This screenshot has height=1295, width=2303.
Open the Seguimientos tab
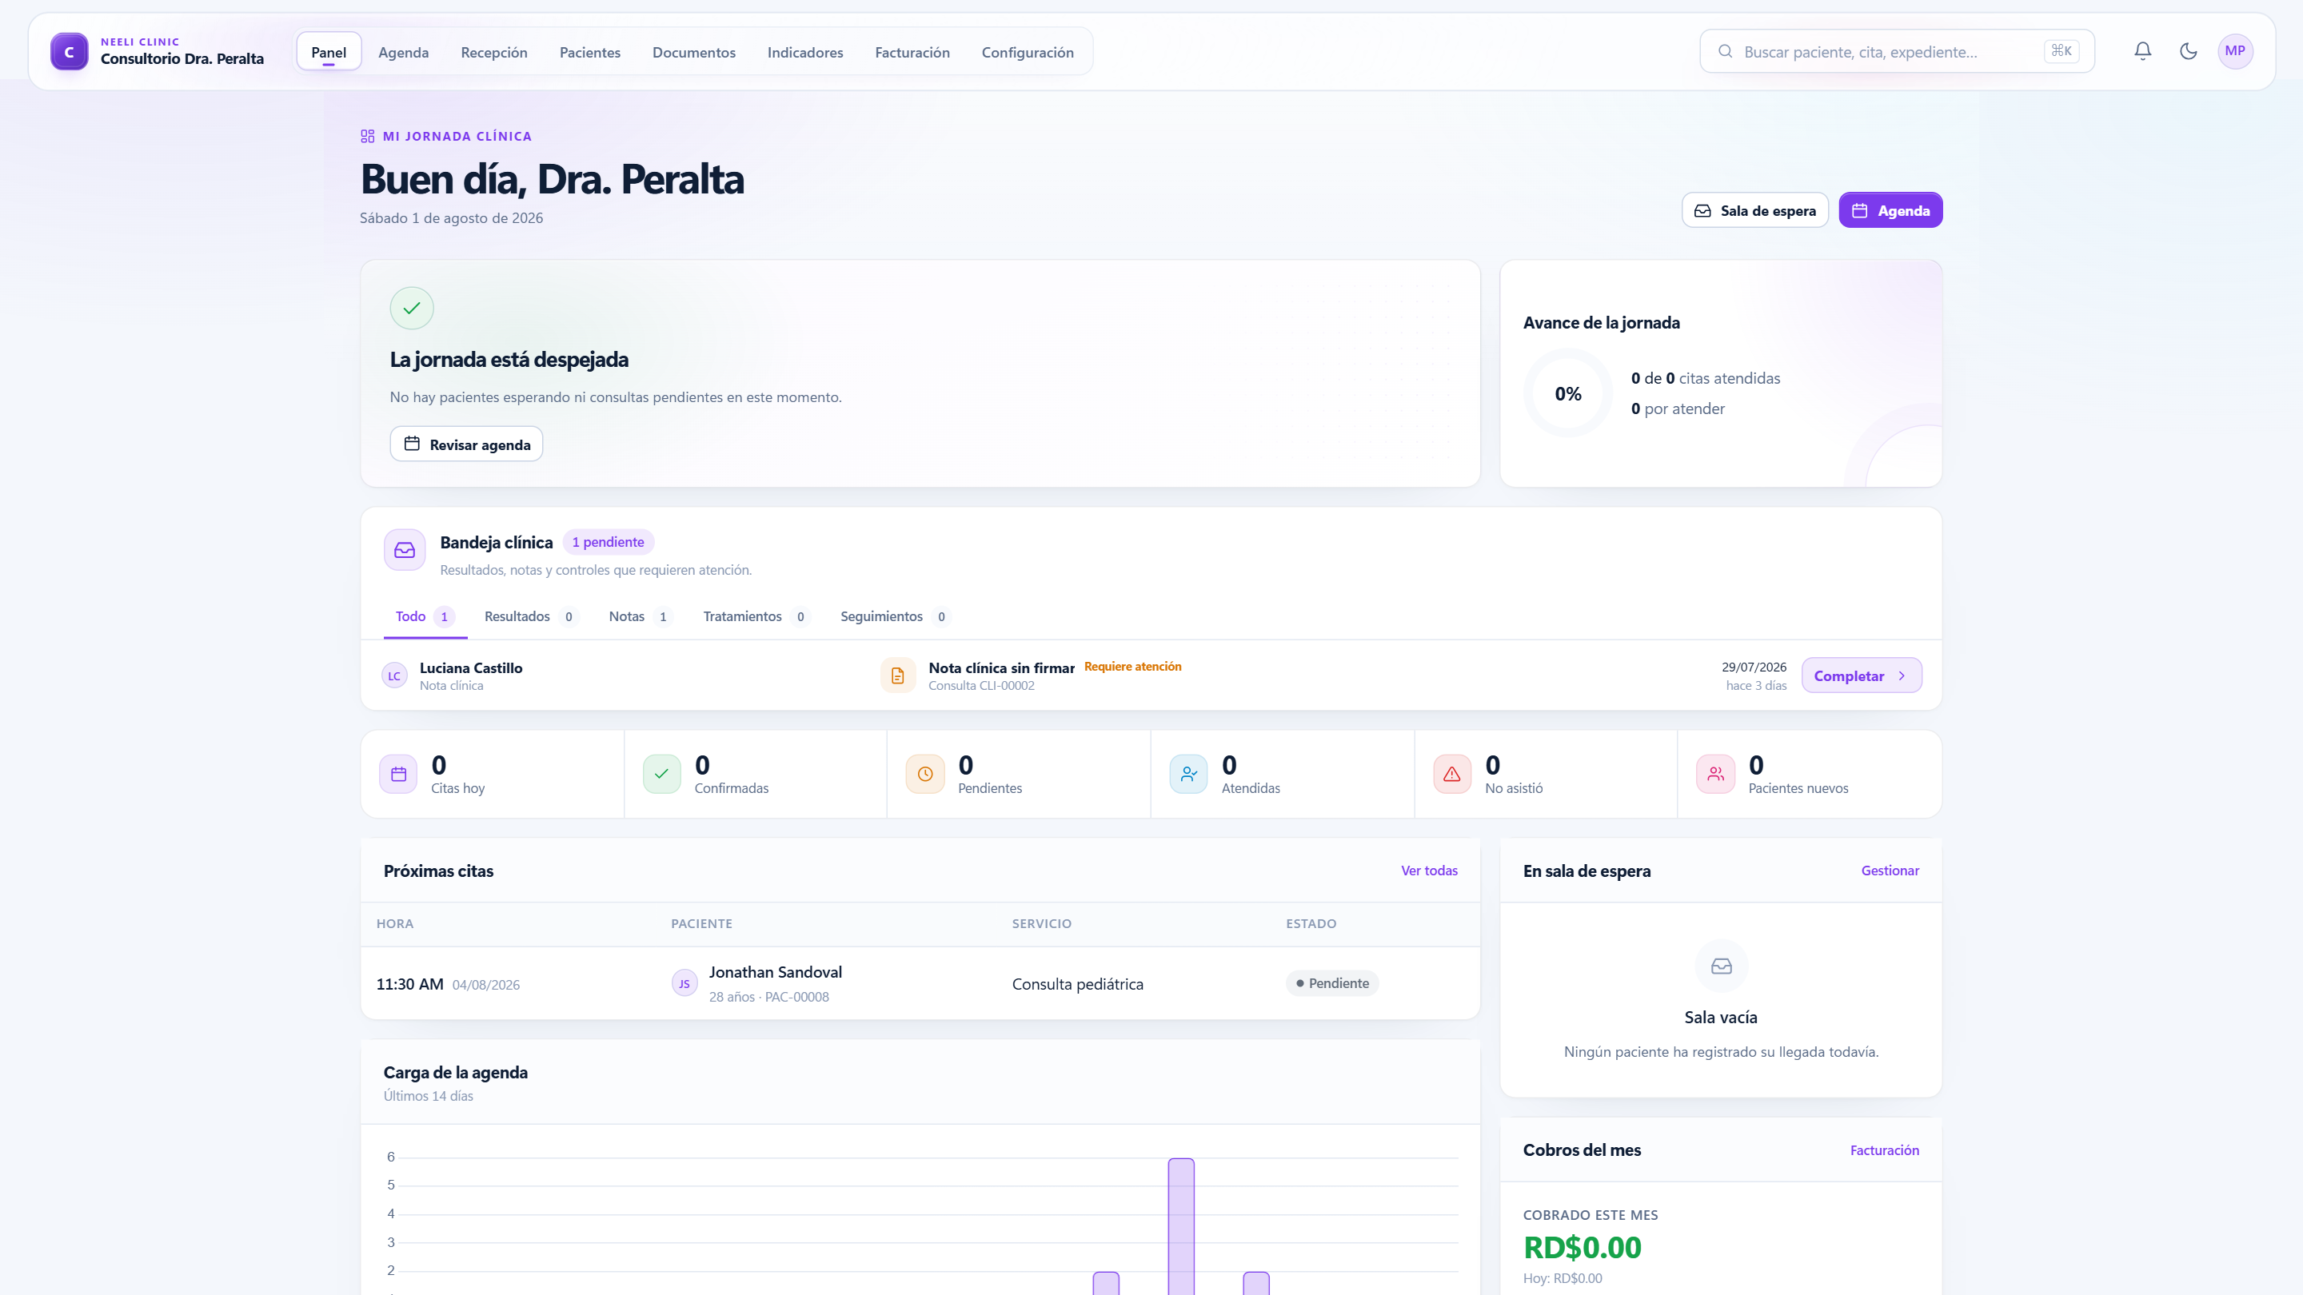895,616
